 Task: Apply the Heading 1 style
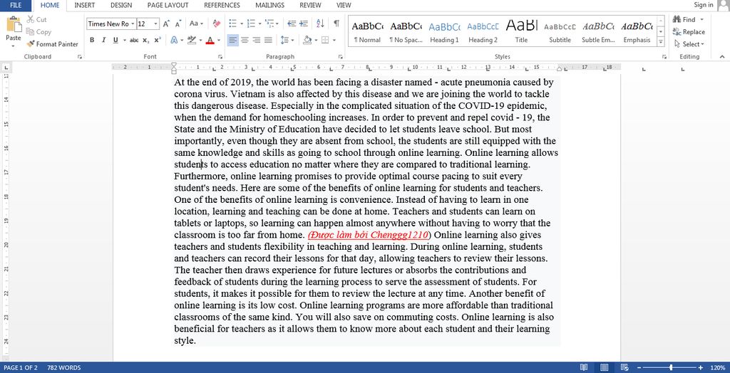(444, 31)
